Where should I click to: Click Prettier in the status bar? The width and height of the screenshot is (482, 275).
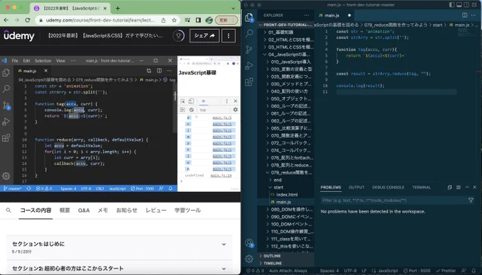(x=446, y=271)
